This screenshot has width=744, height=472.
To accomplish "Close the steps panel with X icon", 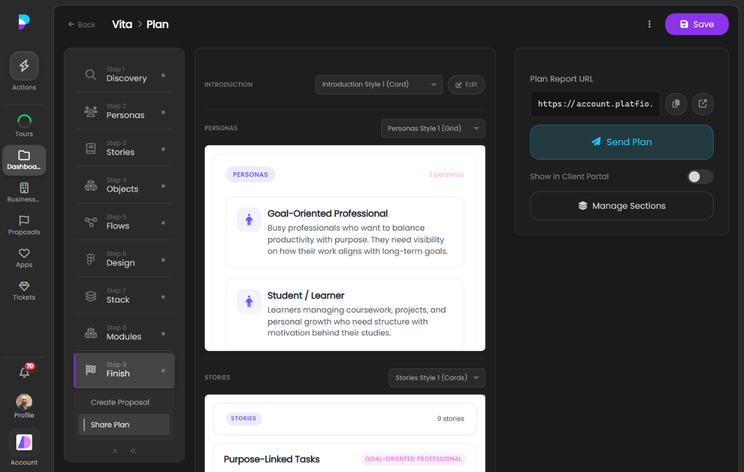I will tap(115, 451).
